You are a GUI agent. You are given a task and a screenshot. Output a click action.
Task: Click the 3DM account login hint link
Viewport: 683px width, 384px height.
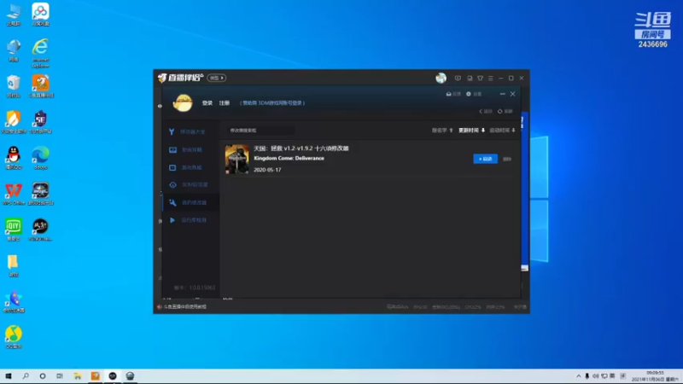click(x=272, y=103)
